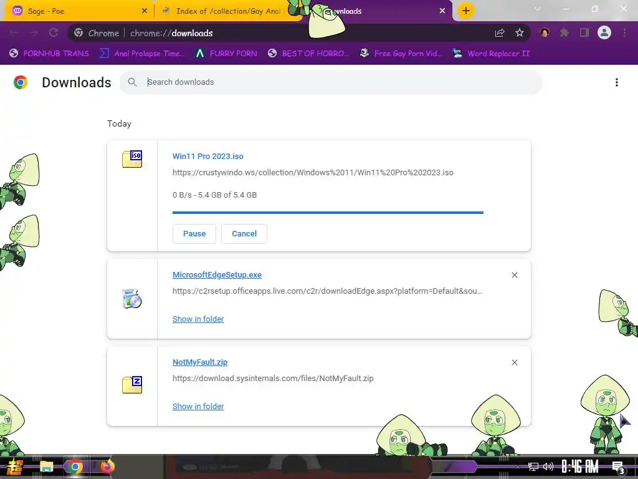Open NotMyFault.zip file link
The width and height of the screenshot is (638, 479).
(x=200, y=362)
